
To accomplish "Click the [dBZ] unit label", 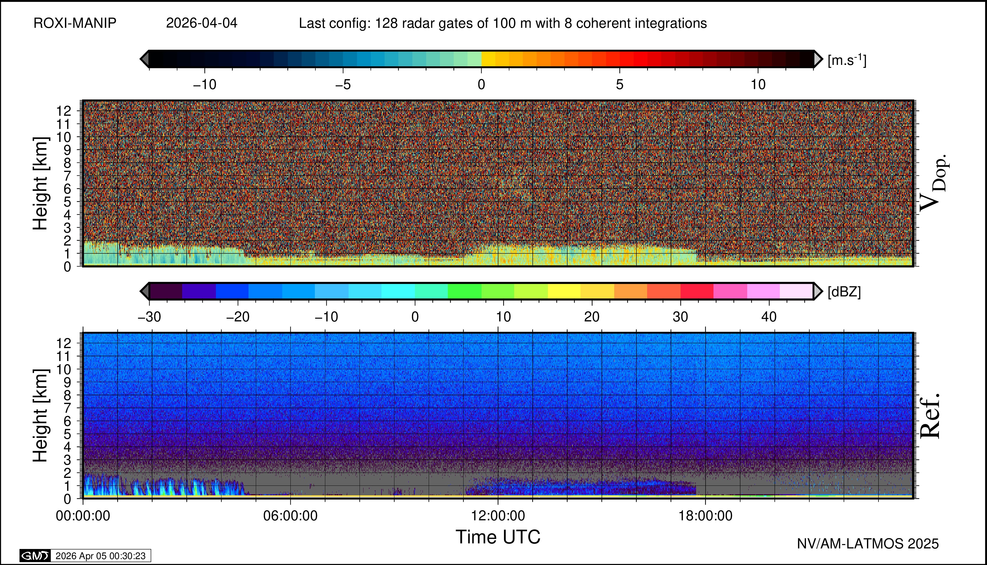I will click(x=844, y=292).
